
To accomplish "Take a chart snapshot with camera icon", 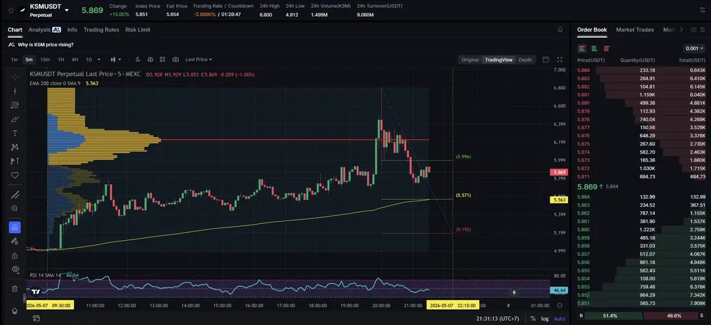I will (176, 59).
